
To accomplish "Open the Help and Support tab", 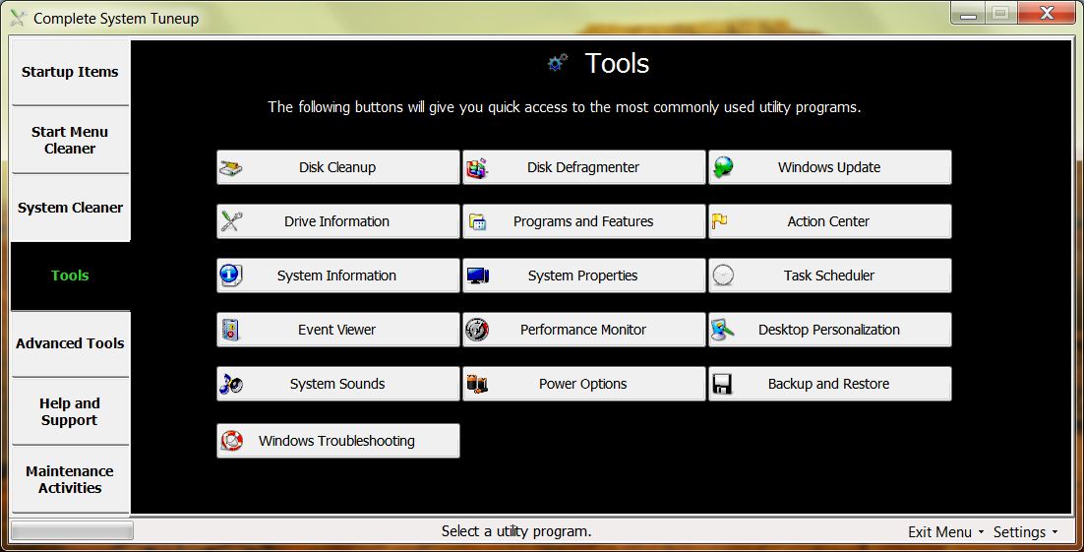I will pos(70,411).
